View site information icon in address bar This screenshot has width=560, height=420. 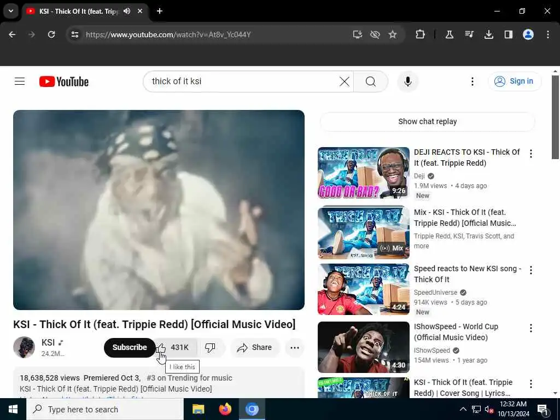(74, 34)
